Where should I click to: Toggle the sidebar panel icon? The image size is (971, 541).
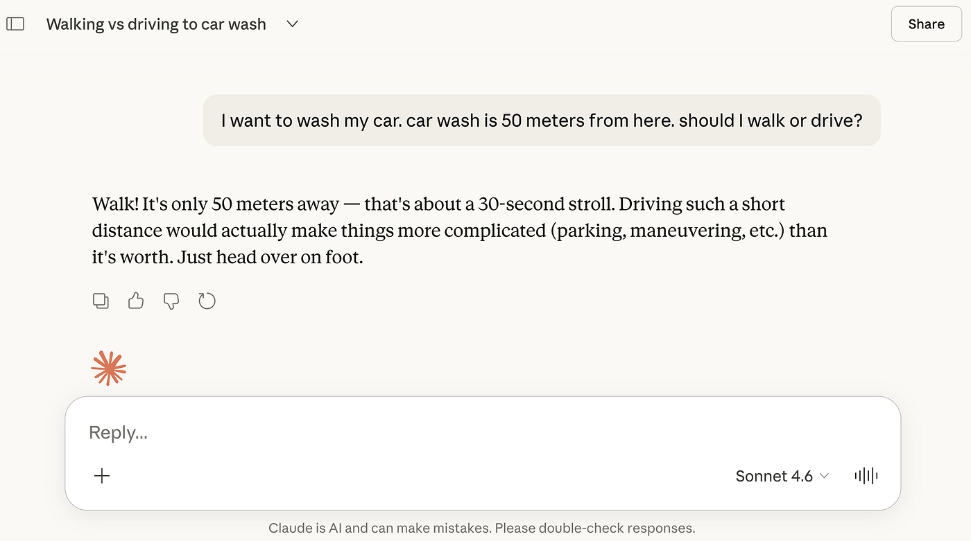click(x=15, y=24)
